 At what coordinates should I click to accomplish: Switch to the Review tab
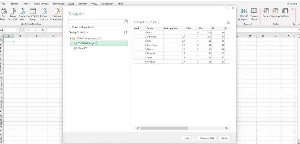click(x=82, y=4)
